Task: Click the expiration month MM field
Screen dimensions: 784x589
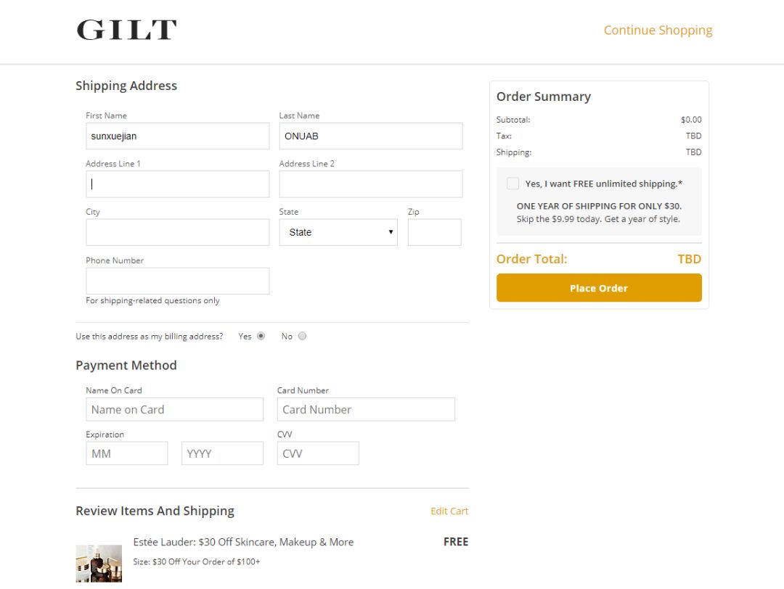Action: [126, 453]
